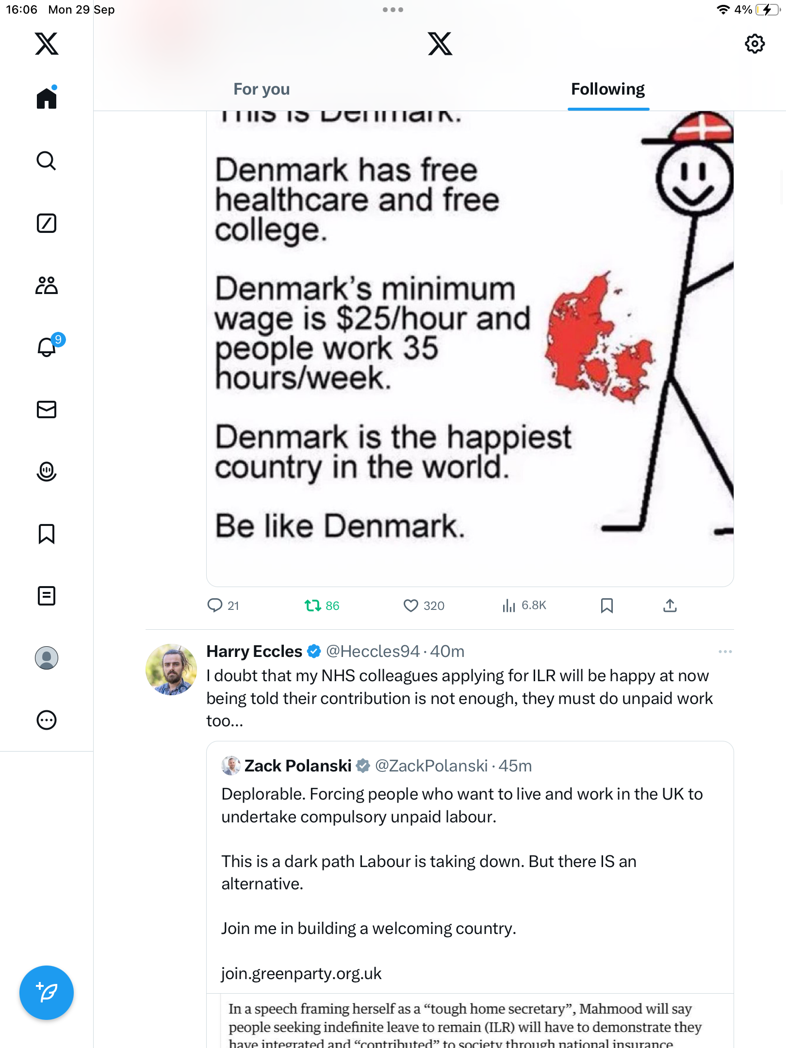
Task: Open Lists icon in sidebar
Action: (47, 596)
